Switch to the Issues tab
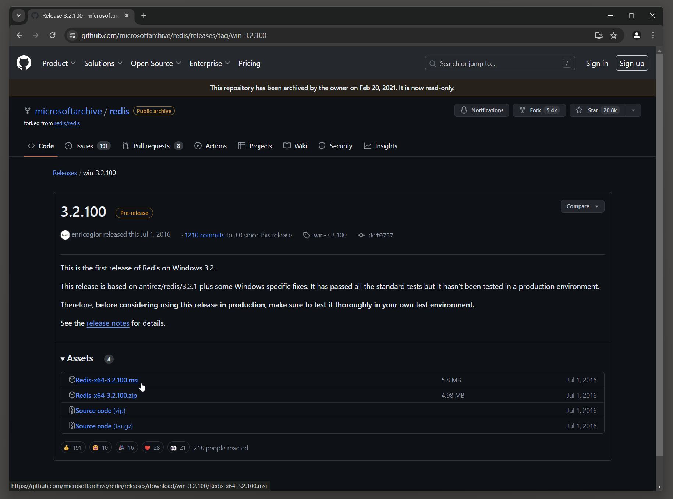673x499 pixels. [x=88, y=146]
